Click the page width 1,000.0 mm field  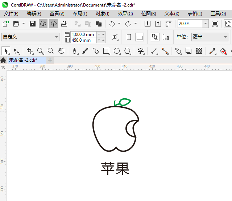pos(84,34)
